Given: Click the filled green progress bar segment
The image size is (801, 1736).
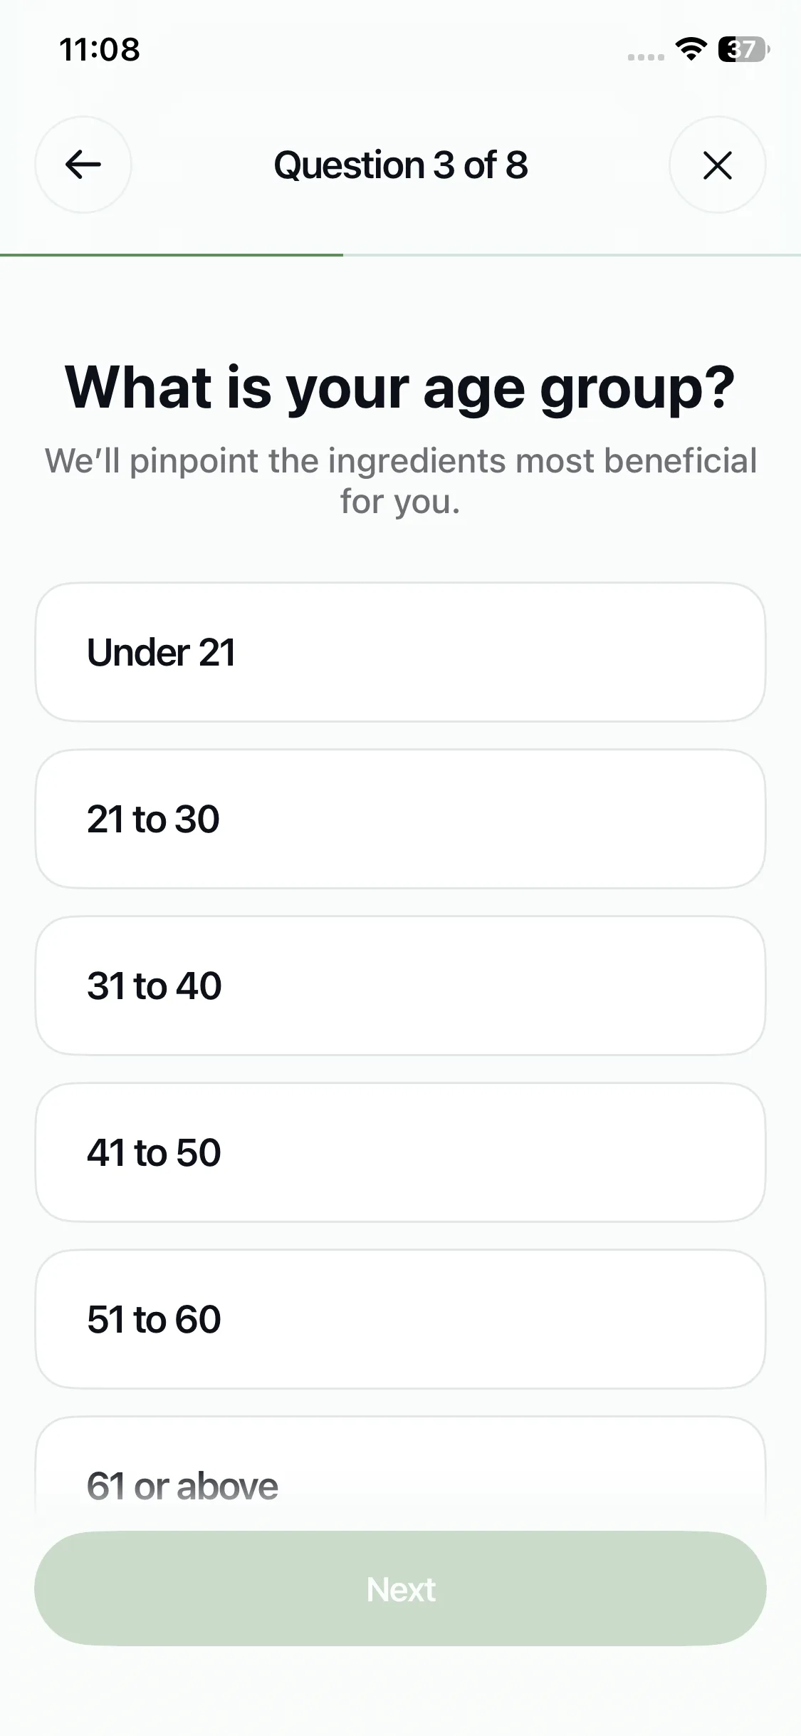Looking at the screenshot, I should click(171, 254).
